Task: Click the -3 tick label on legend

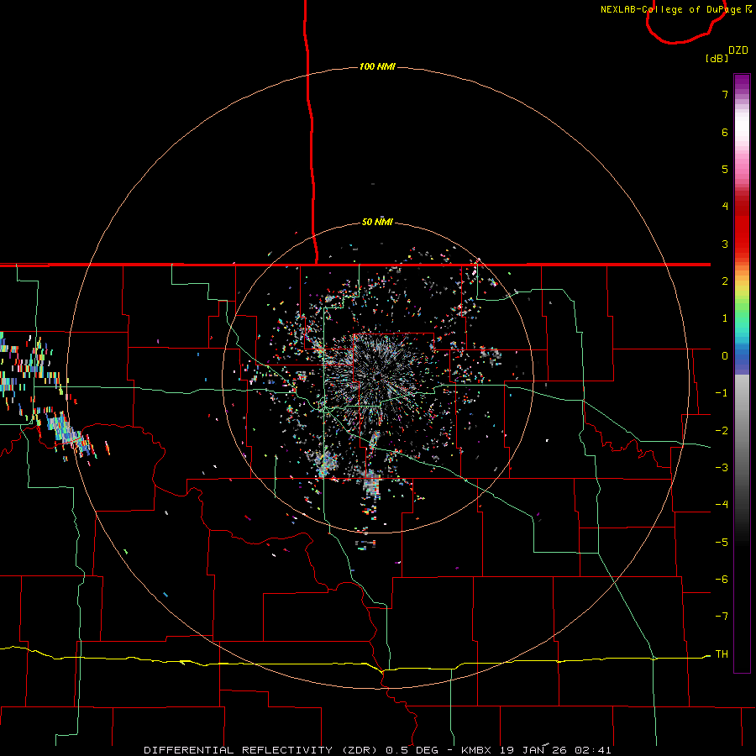Action: (x=722, y=468)
